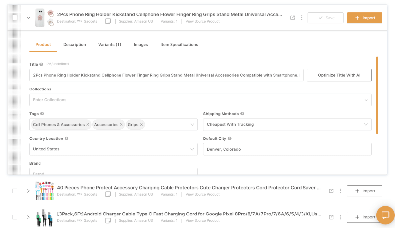Click the orange chat support bubble

pyautogui.click(x=385, y=215)
